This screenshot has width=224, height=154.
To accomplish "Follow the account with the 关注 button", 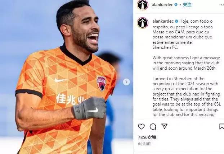I will pyautogui.click(x=187, y=5).
